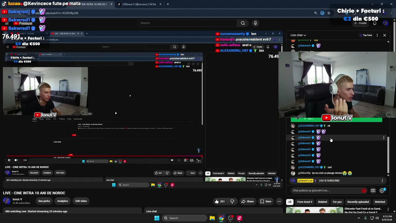The width and height of the screenshot is (396, 223).
Task: Open Google Chrome from the taskbar
Action: (221, 218)
